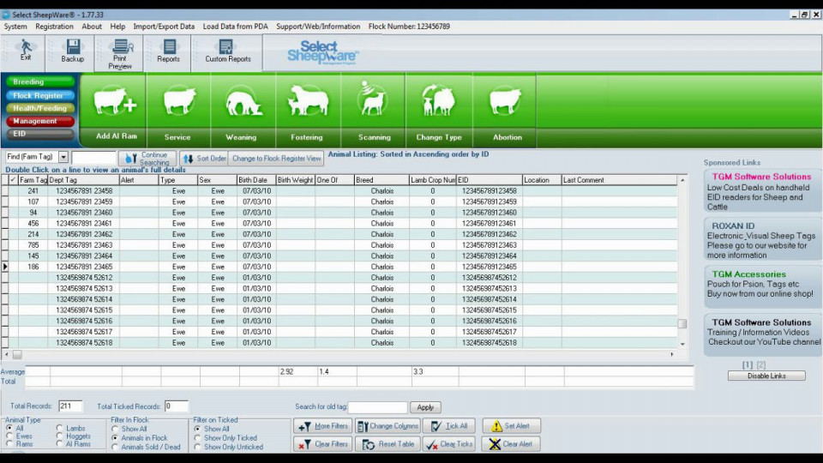Click the Search for old tag field

(x=378, y=407)
